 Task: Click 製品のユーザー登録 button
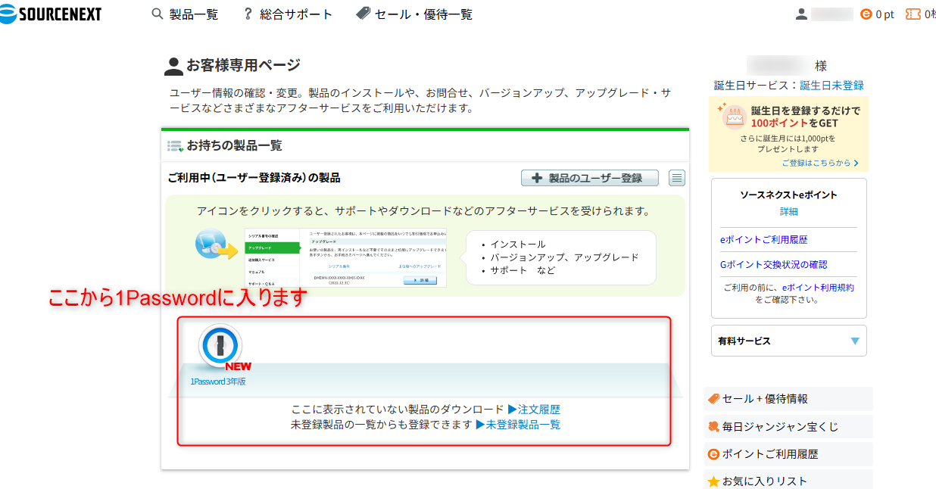(x=590, y=178)
